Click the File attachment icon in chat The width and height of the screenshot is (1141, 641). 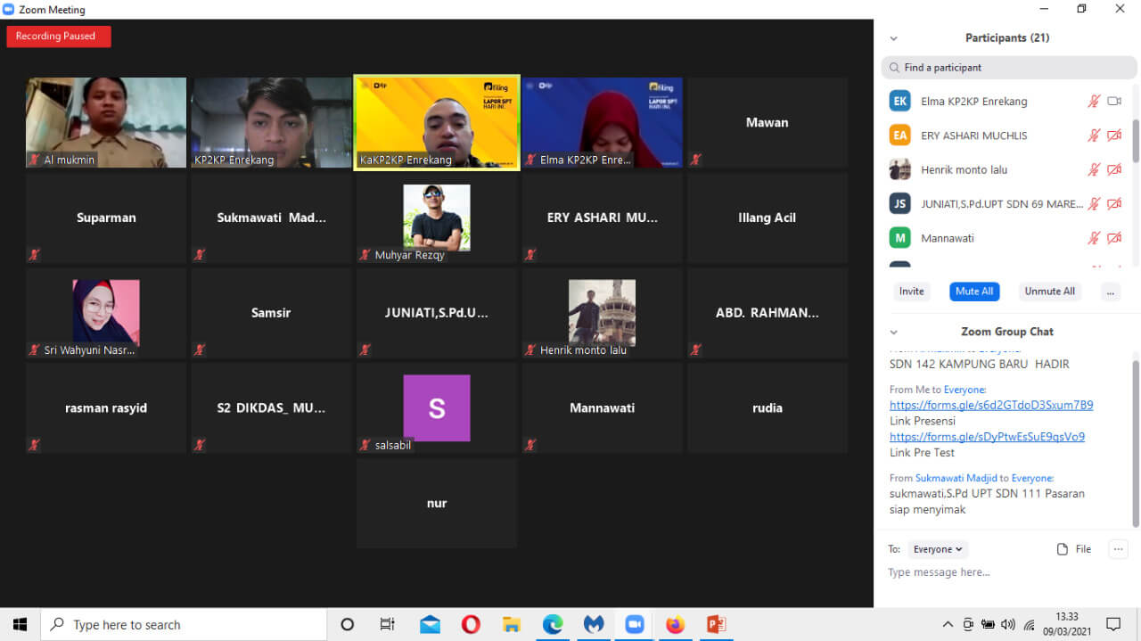pos(1063,549)
